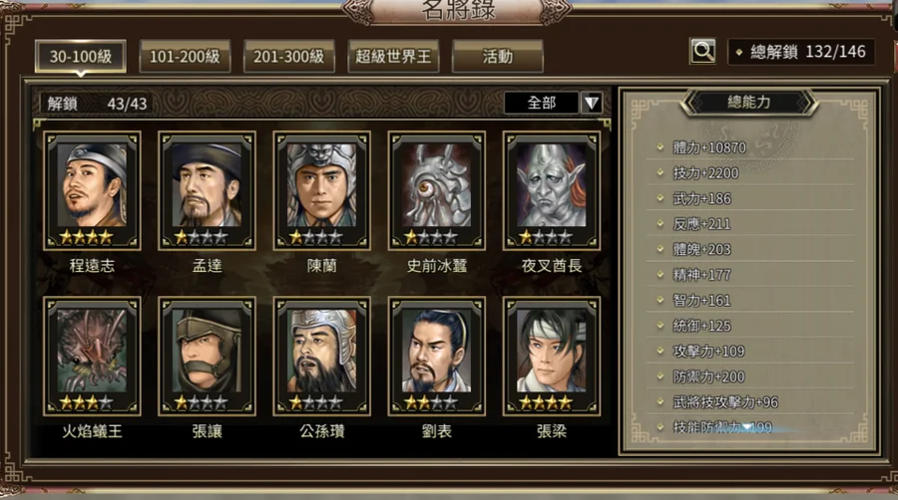The height and width of the screenshot is (500, 898).
Task: Choose the 夜叉酋長 portrait card
Action: coord(552,190)
